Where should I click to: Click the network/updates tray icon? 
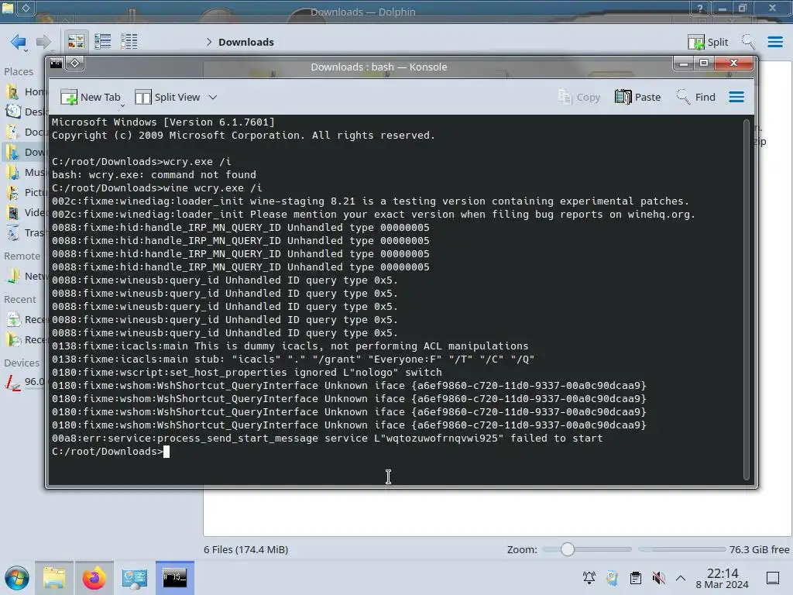613,578
